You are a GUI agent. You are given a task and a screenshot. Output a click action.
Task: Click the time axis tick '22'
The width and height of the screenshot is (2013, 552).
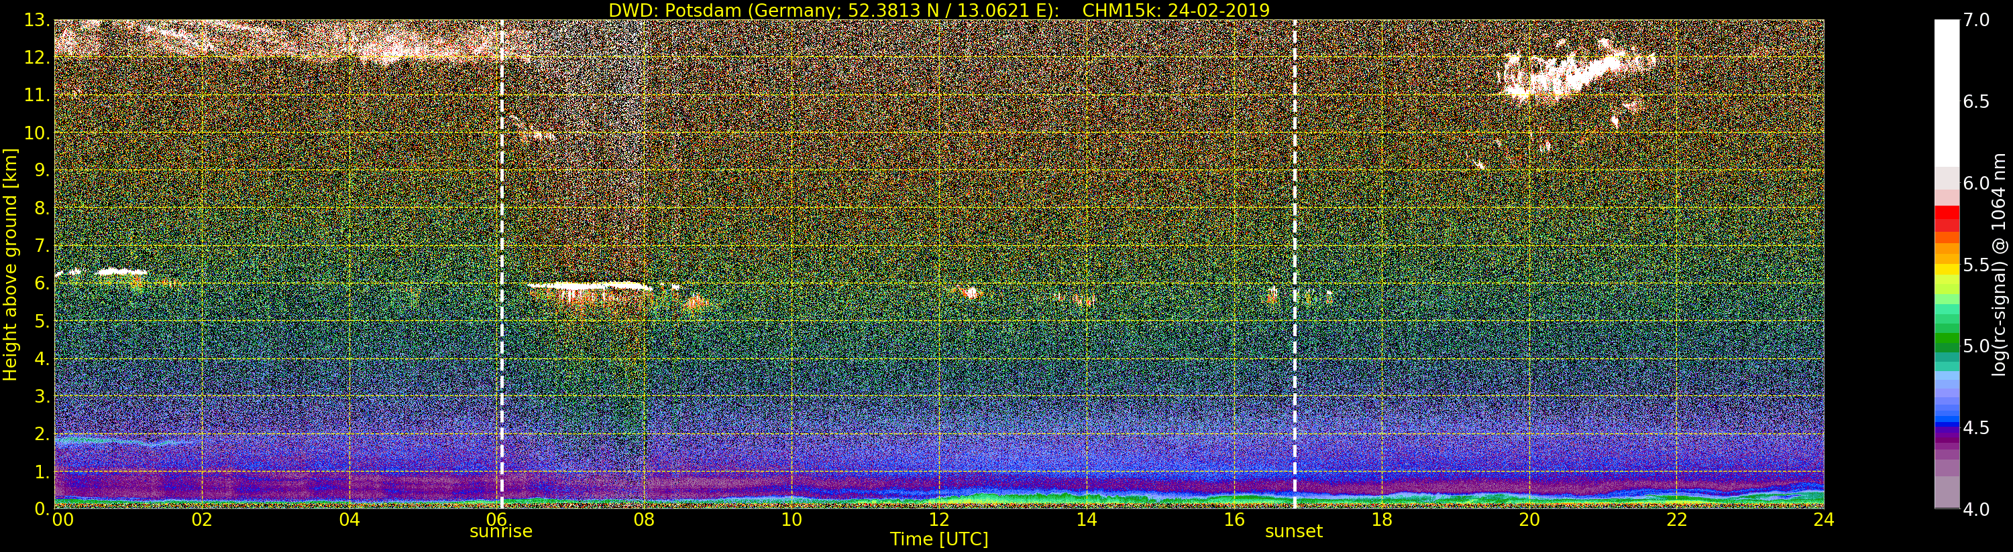click(x=1677, y=519)
